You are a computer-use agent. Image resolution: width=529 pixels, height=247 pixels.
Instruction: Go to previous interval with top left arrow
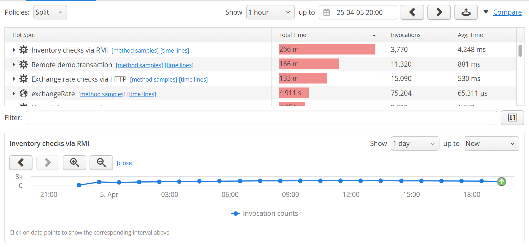[x=412, y=12]
